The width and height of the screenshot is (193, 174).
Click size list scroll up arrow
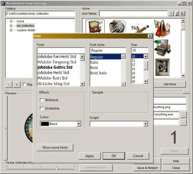[146, 56]
